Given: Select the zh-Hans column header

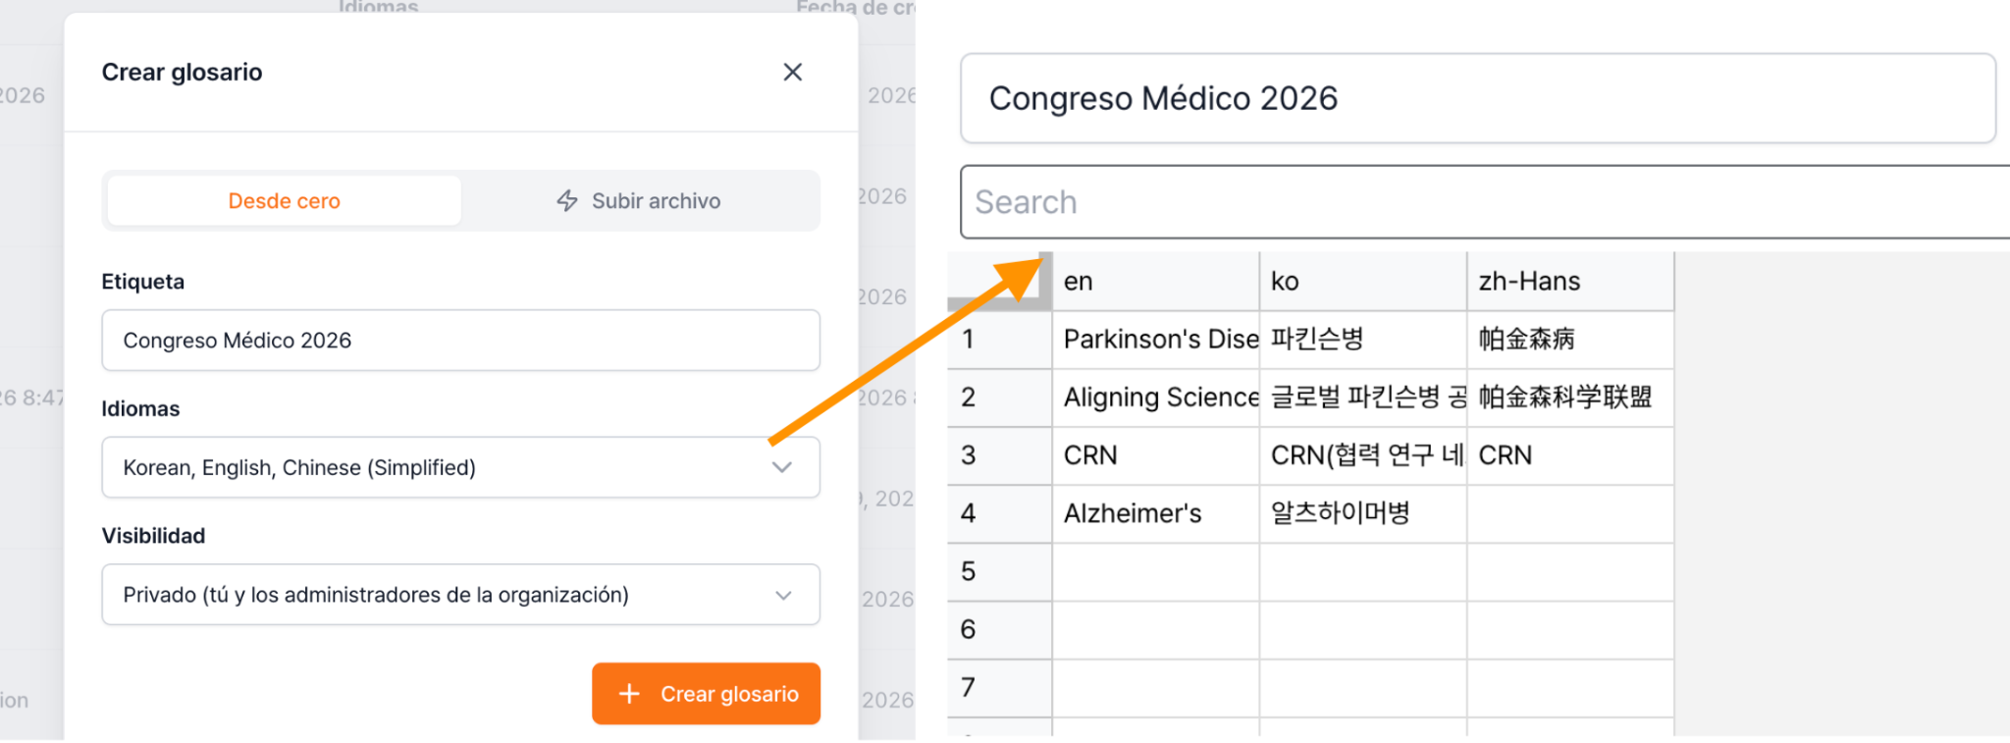Looking at the screenshot, I should pyautogui.click(x=1570, y=282).
